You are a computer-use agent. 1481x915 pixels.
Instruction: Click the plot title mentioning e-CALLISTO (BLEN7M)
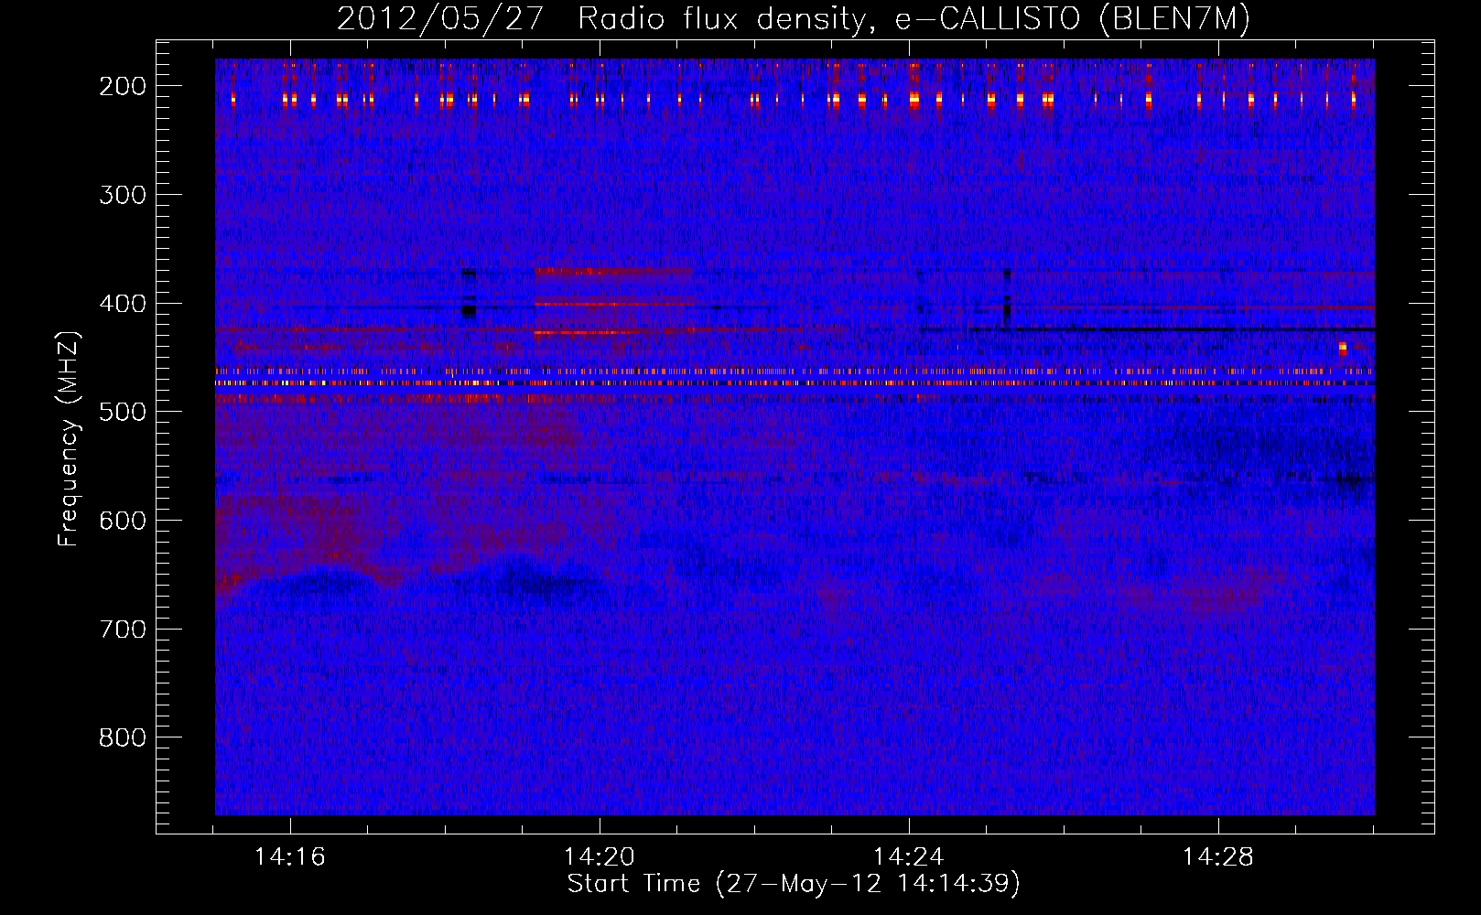point(794,18)
